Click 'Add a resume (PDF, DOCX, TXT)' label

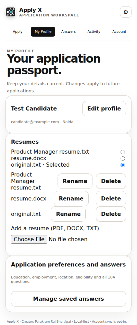pyautogui.click(x=55, y=229)
